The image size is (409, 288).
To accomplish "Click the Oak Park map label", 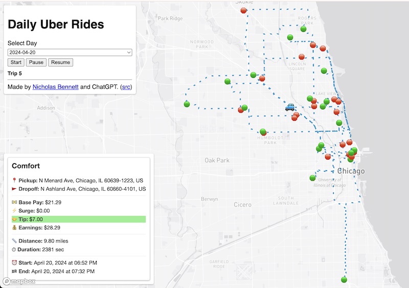I will click(217, 160).
